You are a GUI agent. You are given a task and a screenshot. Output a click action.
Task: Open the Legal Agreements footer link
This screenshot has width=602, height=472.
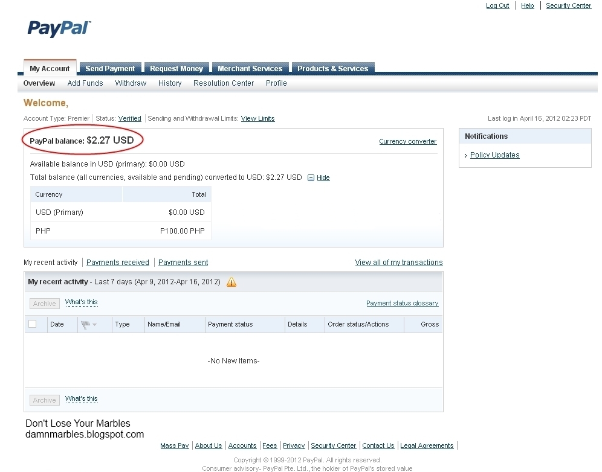pyautogui.click(x=427, y=445)
